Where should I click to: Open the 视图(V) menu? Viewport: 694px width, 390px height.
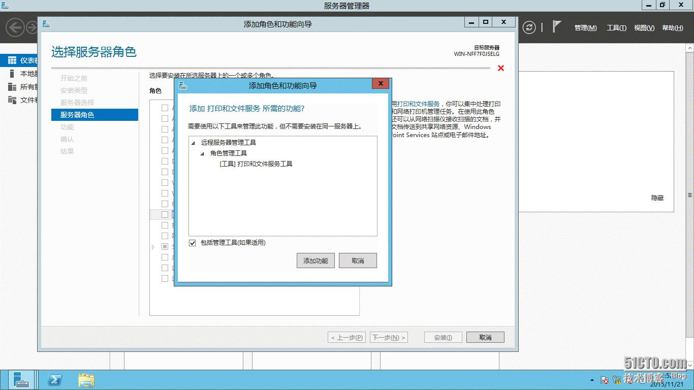644,28
